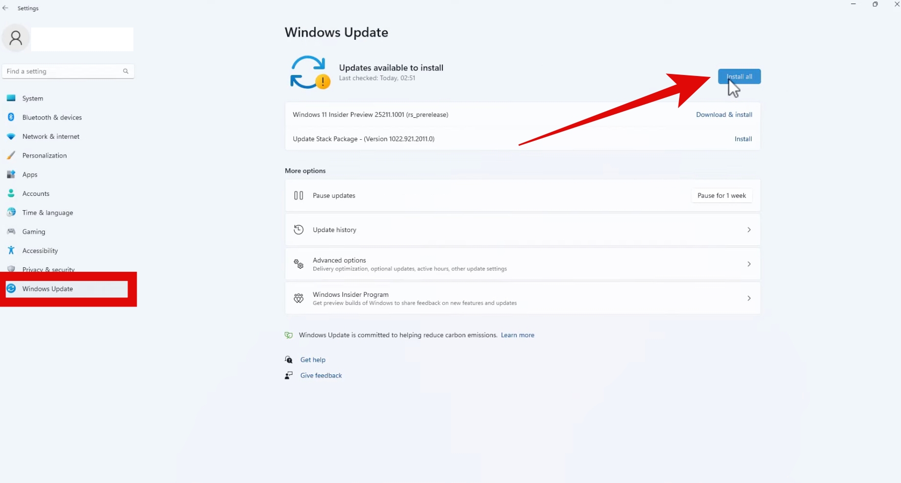Minimize the Settings window
The image size is (901, 483).
click(x=853, y=4)
